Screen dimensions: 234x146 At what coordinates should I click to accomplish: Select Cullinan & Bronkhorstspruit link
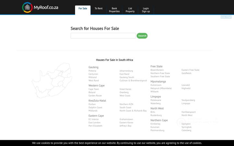point(133,80)
